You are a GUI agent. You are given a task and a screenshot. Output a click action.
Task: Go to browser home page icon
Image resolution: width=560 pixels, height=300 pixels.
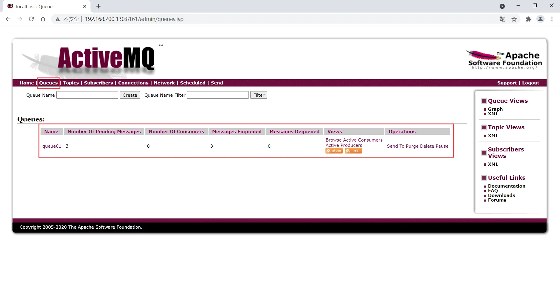coord(43,19)
